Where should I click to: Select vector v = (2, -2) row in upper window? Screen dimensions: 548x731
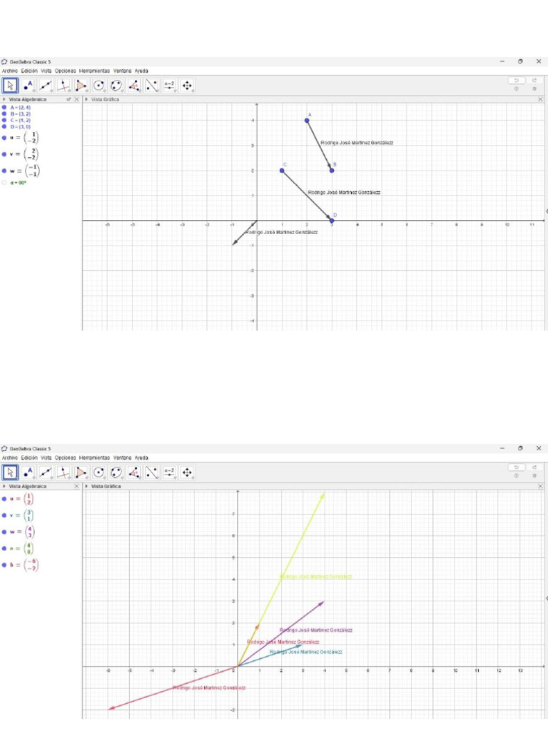pyautogui.click(x=41, y=154)
